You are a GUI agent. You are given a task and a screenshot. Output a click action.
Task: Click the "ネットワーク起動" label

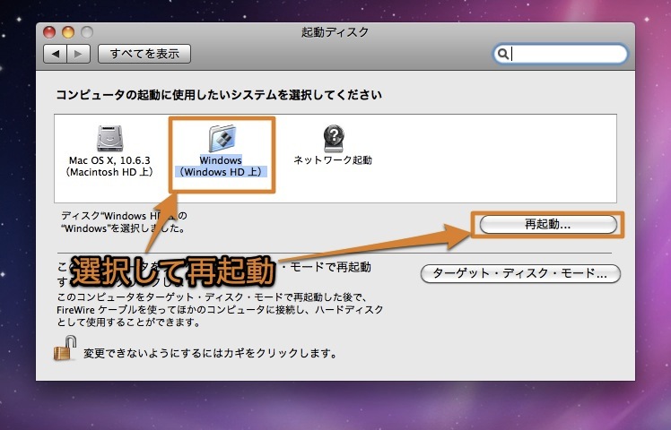point(333,159)
